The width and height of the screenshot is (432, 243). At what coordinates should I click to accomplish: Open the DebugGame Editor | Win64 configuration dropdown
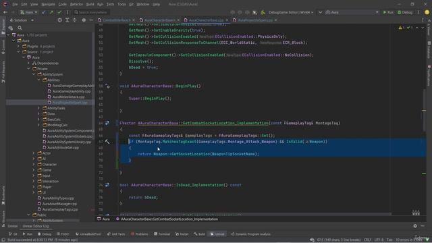pos(291,12)
